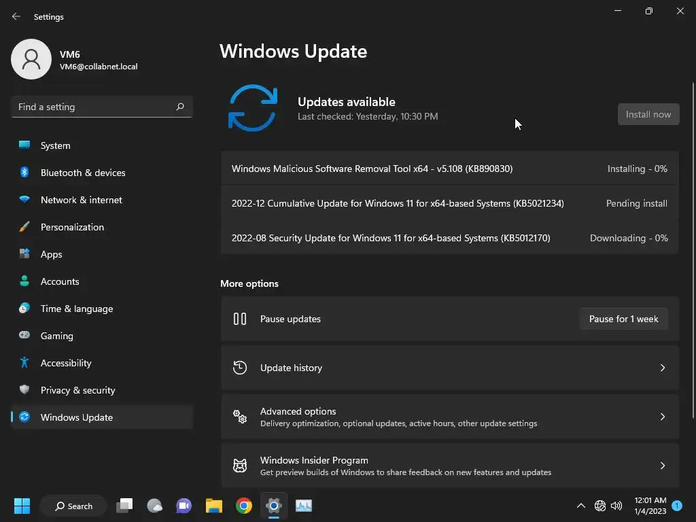Viewport: 696px width, 522px height.
Task: Expand Update history with its chevron
Action: pos(662,368)
